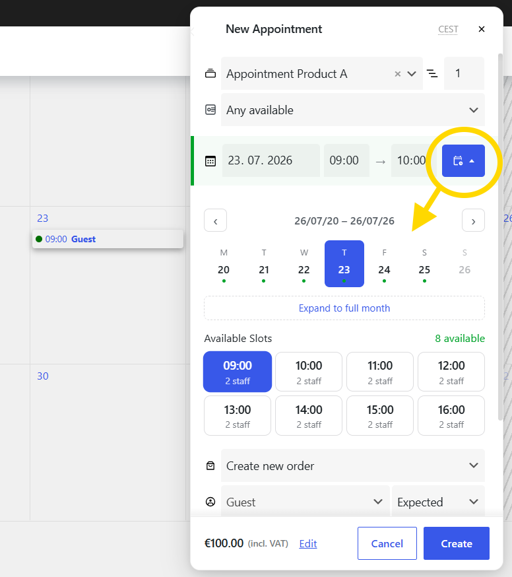512x577 pixels.
Task: Click the staff ID card icon
Action: 210,110
